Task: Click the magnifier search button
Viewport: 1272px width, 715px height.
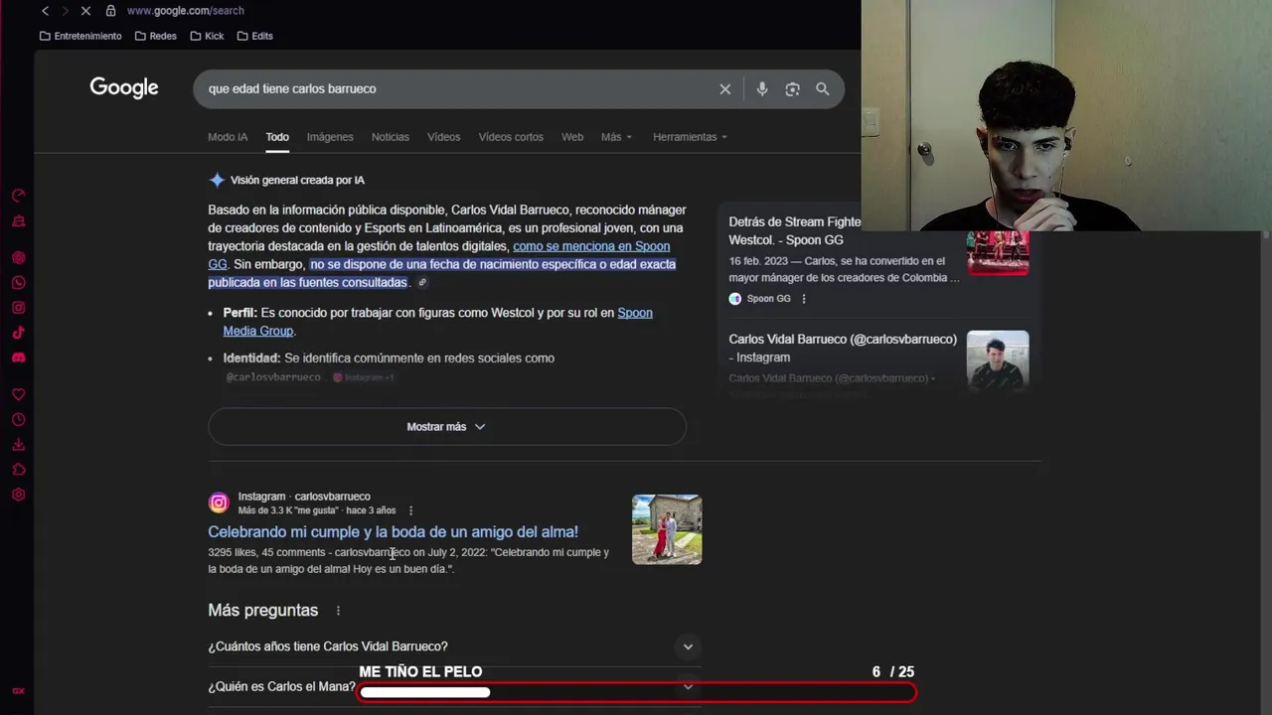Action: click(x=823, y=89)
